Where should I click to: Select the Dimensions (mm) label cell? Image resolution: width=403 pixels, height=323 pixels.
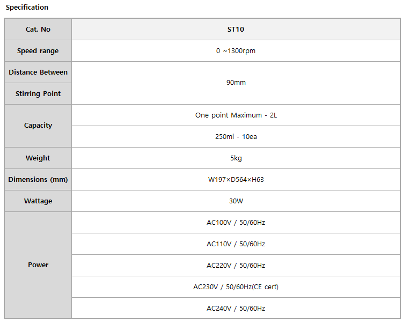click(x=38, y=180)
